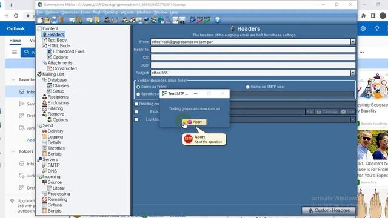Screen dimensions: 388x218
Task: Open a new browser tab
Action: pyautogui.click(x=11, y=5)
